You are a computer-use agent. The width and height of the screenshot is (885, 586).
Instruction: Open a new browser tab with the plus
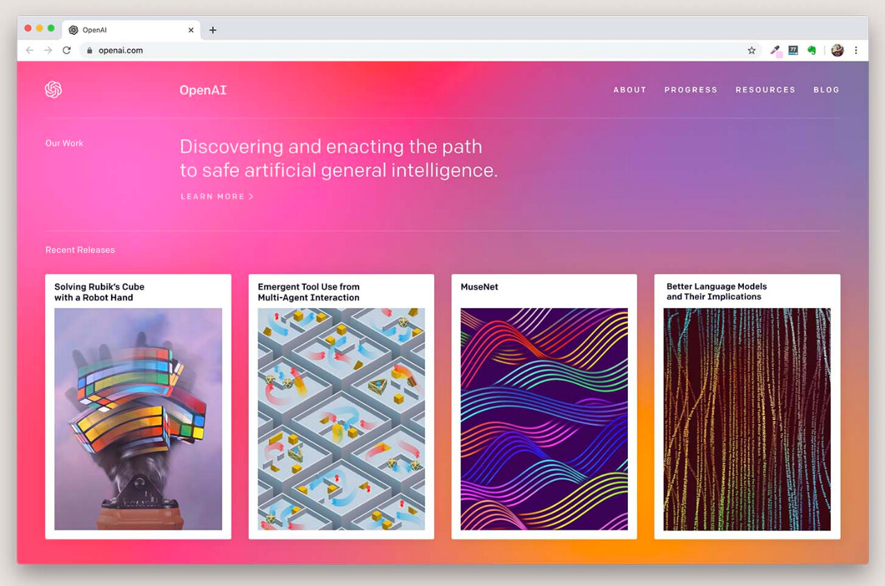213,30
